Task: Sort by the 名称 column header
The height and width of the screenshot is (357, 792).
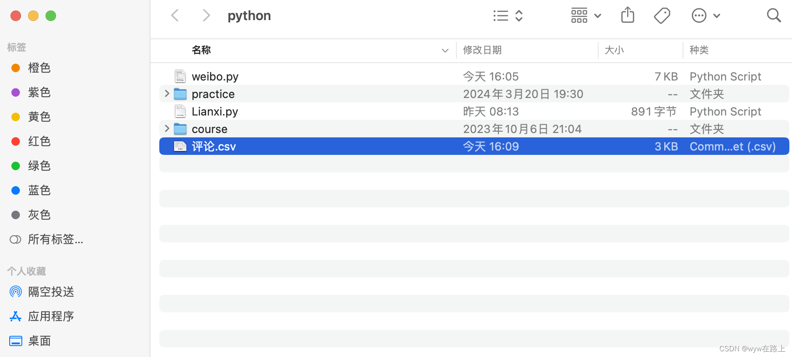Action: [x=201, y=50]
